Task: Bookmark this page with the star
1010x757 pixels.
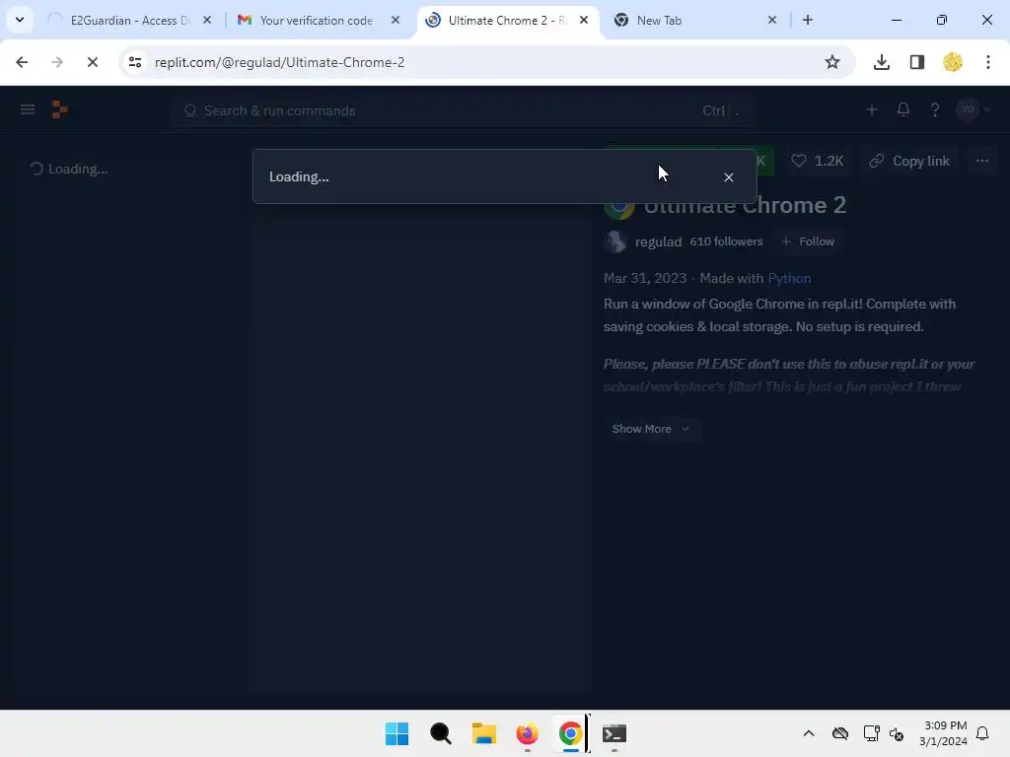Action: click(x=832, y=62)
